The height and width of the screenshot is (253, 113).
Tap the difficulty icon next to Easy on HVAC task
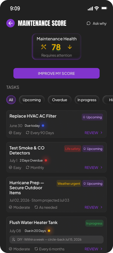coord(11,133)
